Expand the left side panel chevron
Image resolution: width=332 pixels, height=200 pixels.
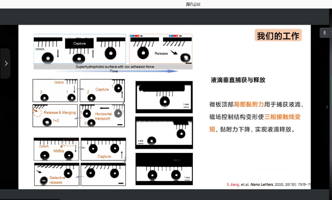[x=6, y=63]
